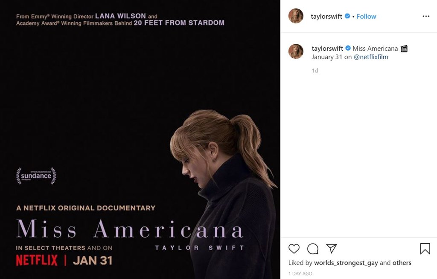Click the verified badge in the post header
The height and width of the screenshot is (279, 437).
coord(347,16)
